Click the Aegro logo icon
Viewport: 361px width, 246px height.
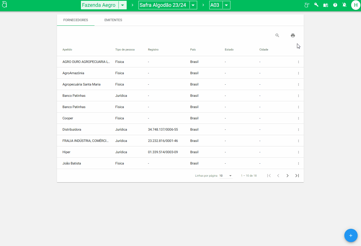pyautogui.click(x=4, y=5)
